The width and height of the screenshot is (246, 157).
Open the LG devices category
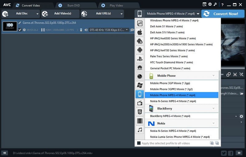click(140, 76)
